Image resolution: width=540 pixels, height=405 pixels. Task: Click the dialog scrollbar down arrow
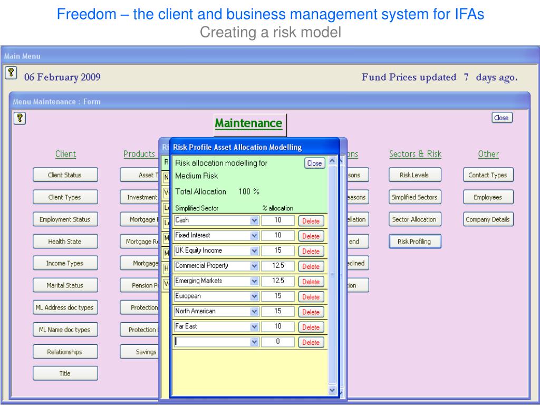(x=332, y=390)
